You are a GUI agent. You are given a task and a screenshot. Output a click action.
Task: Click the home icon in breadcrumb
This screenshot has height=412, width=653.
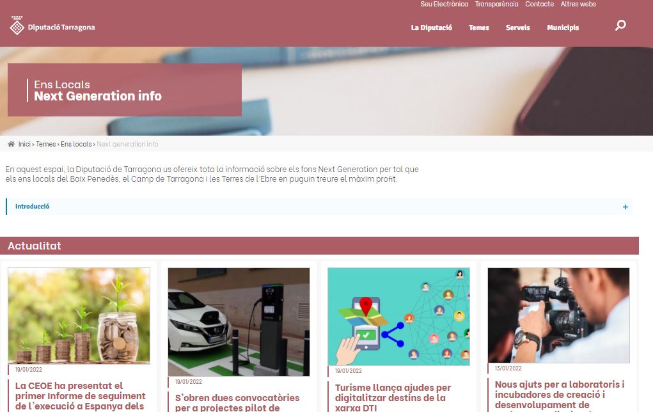click(12, 144)
